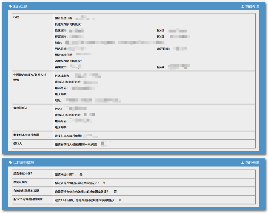Click the 预计抵达日期 field label
268x213 pixels.
(x=64, y=18)
